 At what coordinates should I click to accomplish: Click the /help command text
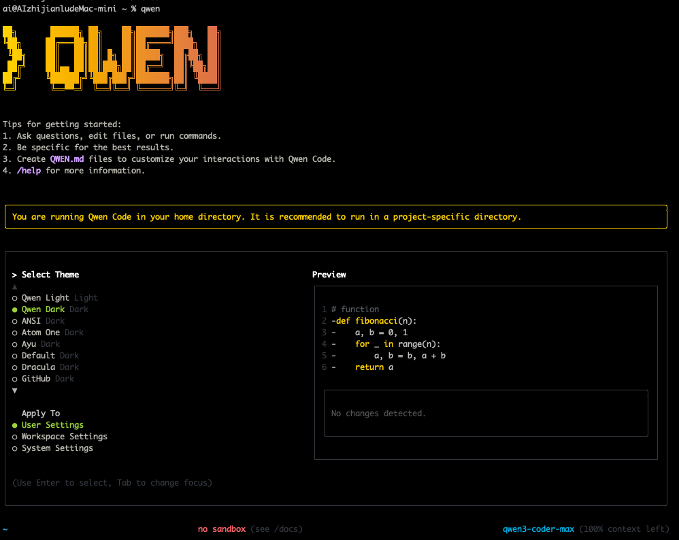[x=29, y=171]
